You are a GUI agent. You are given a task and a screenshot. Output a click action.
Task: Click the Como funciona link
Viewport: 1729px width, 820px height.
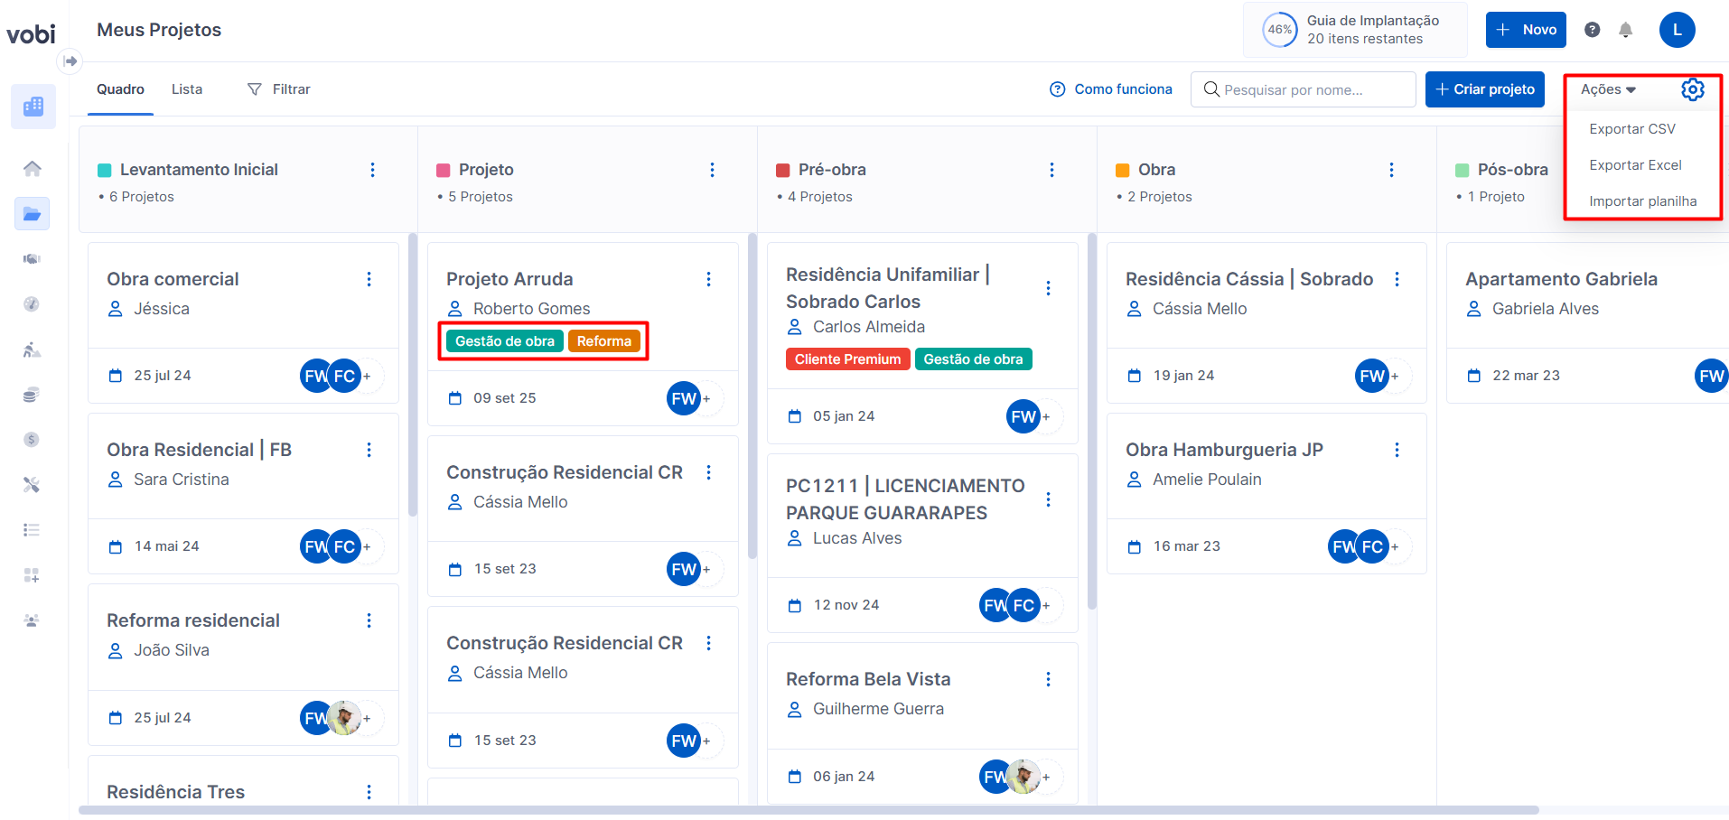pos(1111,89)
